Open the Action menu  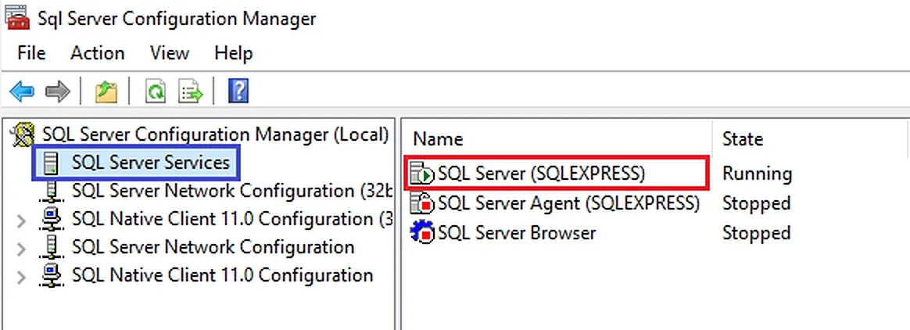click(98, 53)
